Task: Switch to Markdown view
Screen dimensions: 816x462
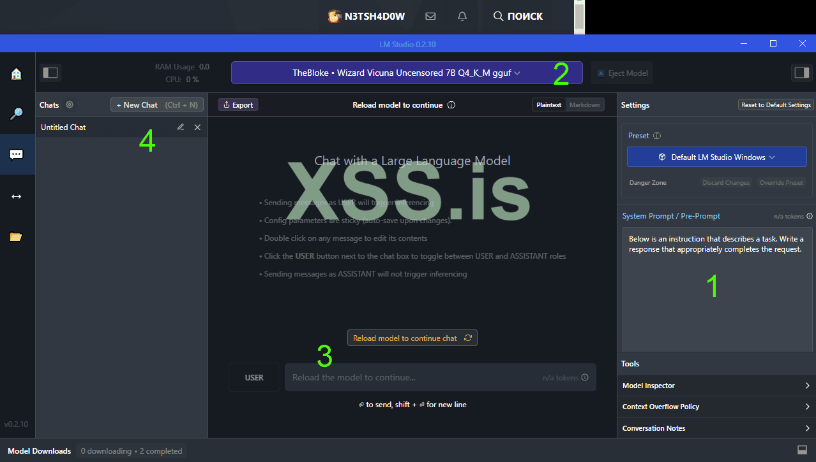Action: [x=585, y=105]
